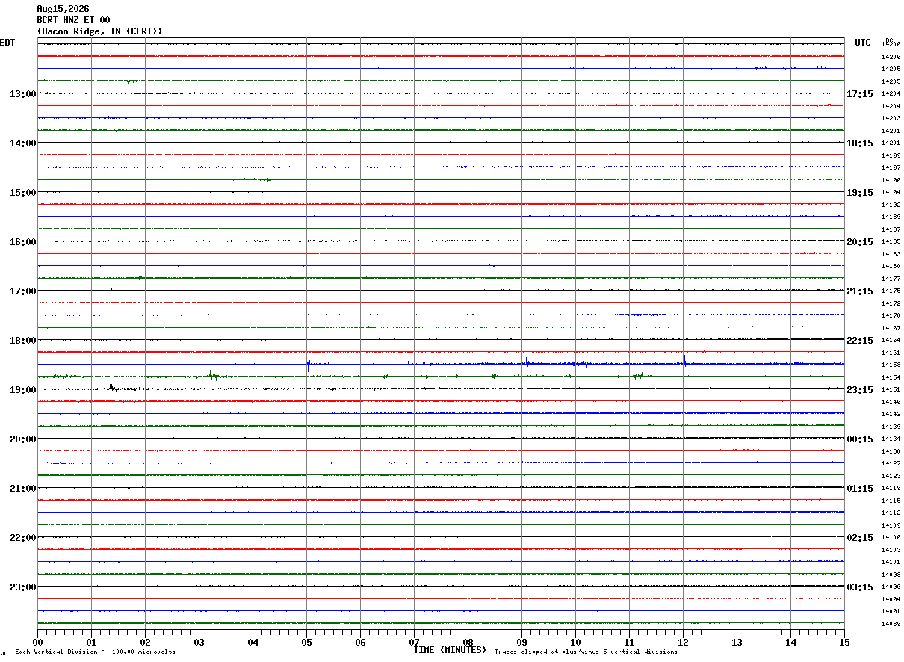Viewport: 904px width, 662px height.
Task: Click the 17:15 UTC time label
Action: click(859, 94)
